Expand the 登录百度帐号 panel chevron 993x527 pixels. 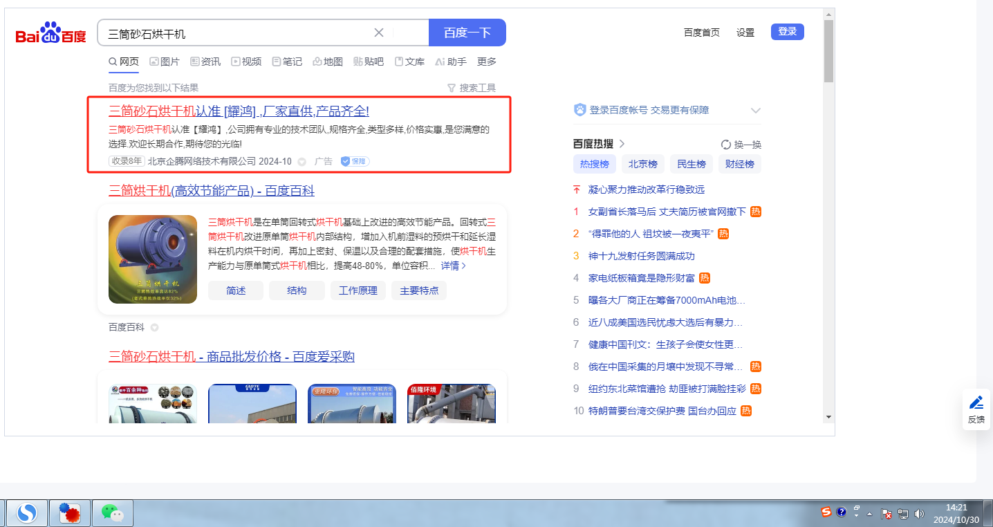(x=756, y=111)
